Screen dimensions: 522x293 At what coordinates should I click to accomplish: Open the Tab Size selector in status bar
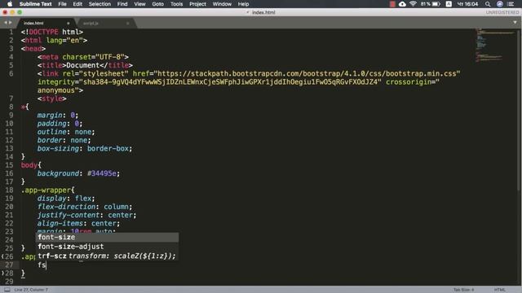coord(463,290)
